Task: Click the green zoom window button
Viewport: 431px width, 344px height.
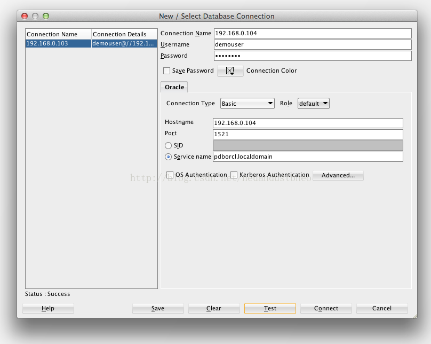Action: (x=46, y=16)
